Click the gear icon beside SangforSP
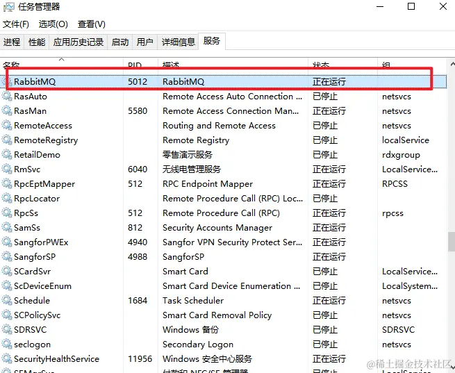The height and width of the screenshot is (373, 455). [x=7, y=256]
